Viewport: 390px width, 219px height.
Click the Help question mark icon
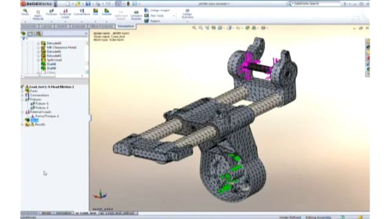pyautogui.click(x=345, y=4)
